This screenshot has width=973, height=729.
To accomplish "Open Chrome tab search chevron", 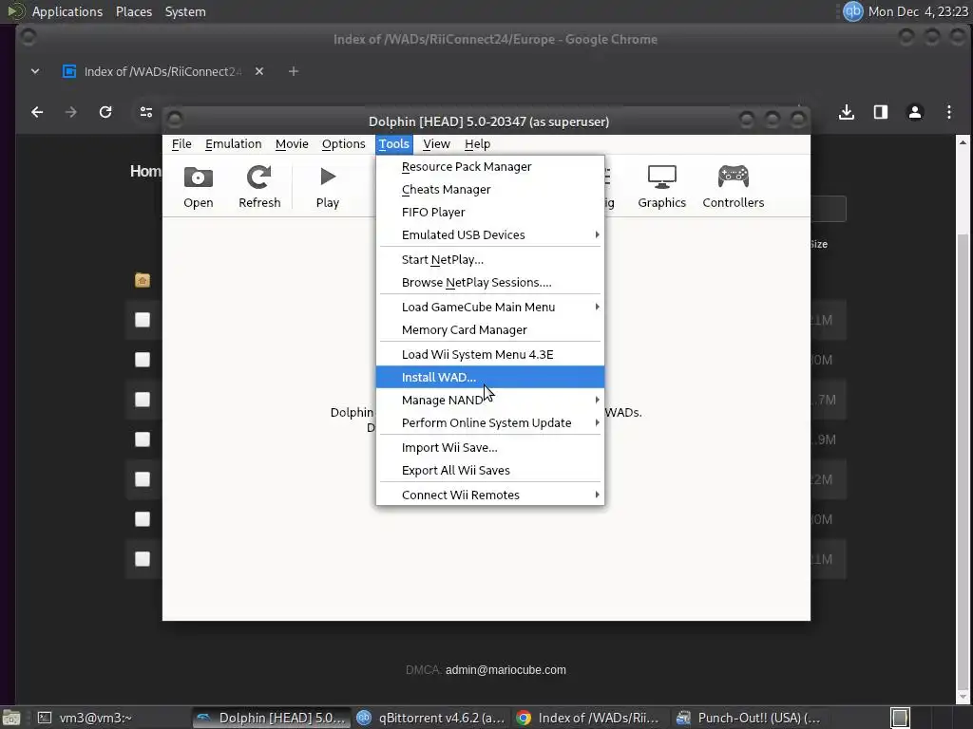I will tap(35, 71).
